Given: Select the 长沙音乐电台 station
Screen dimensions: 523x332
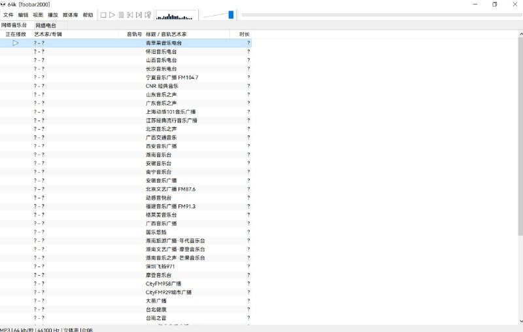Looking at the screenshot, I should click(126, 69).
